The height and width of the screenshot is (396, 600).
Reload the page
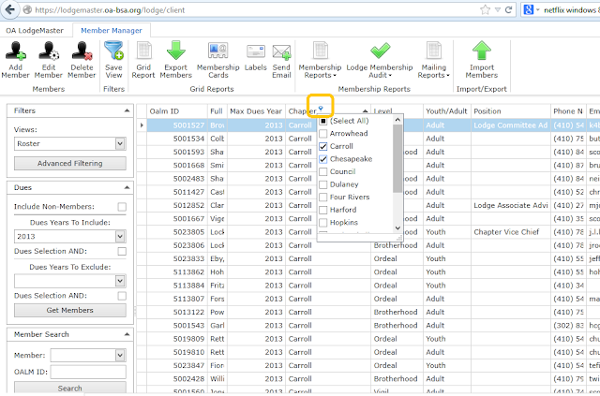coord(508,10)
